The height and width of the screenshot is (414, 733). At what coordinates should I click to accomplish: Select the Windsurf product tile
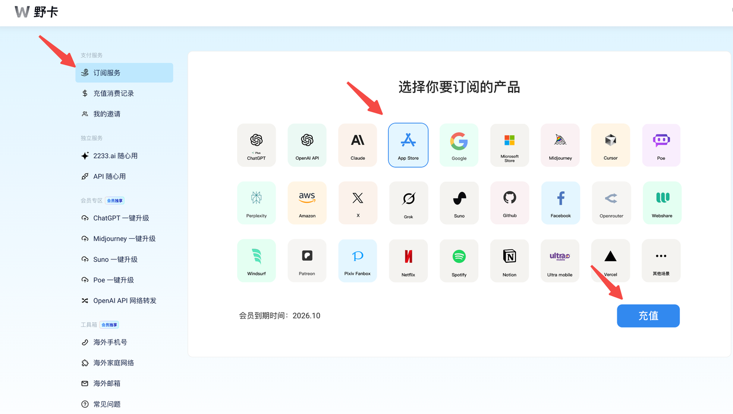click(257, 261)
